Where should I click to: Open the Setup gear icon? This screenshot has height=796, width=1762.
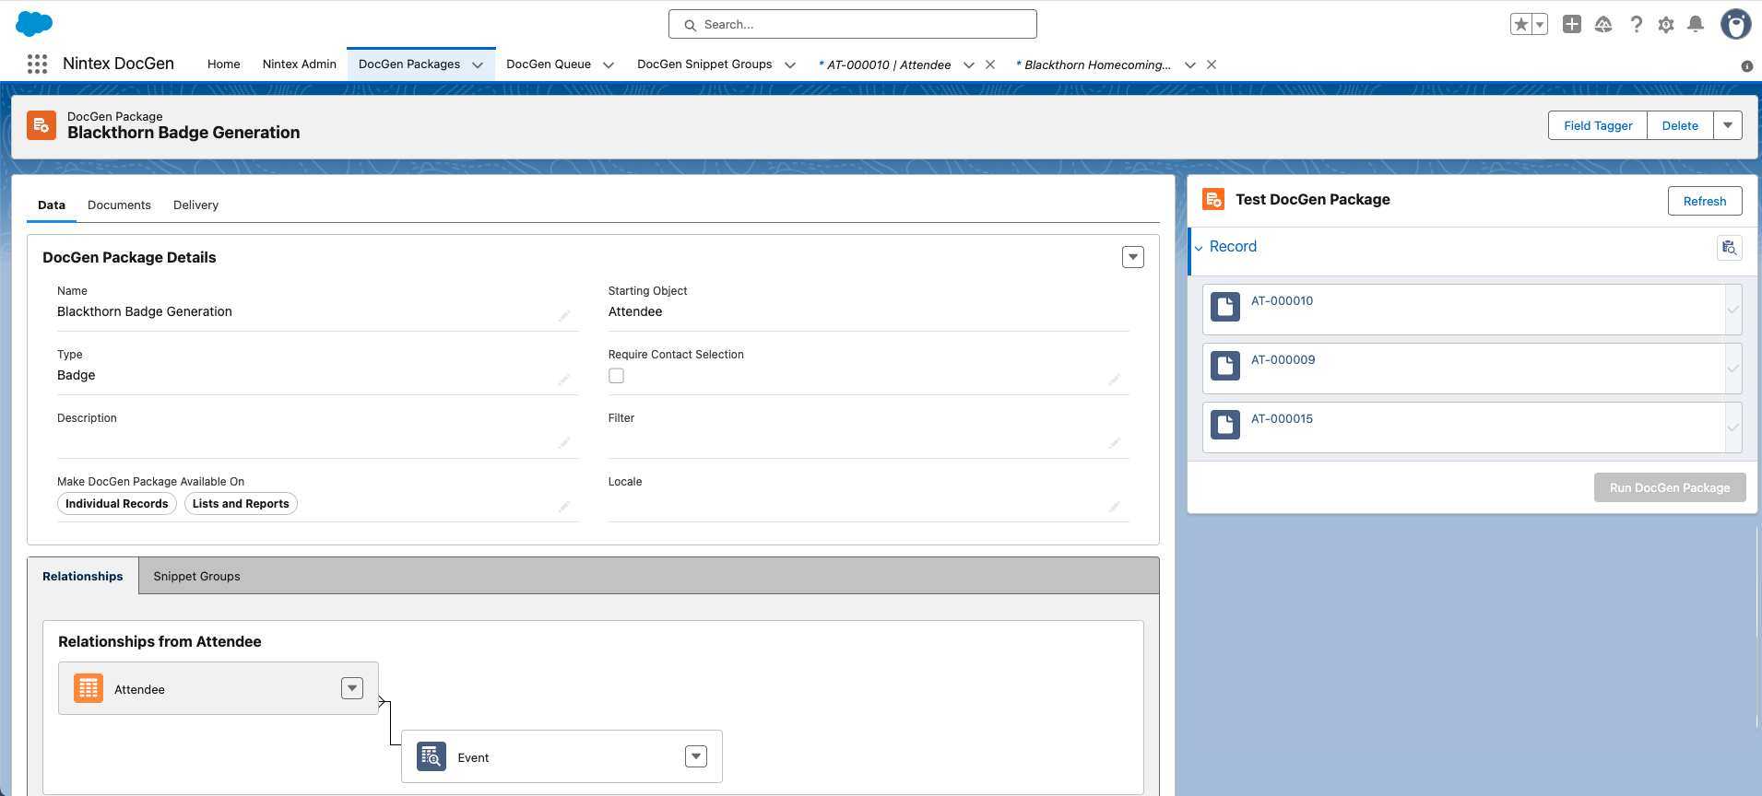(1666, 25)
